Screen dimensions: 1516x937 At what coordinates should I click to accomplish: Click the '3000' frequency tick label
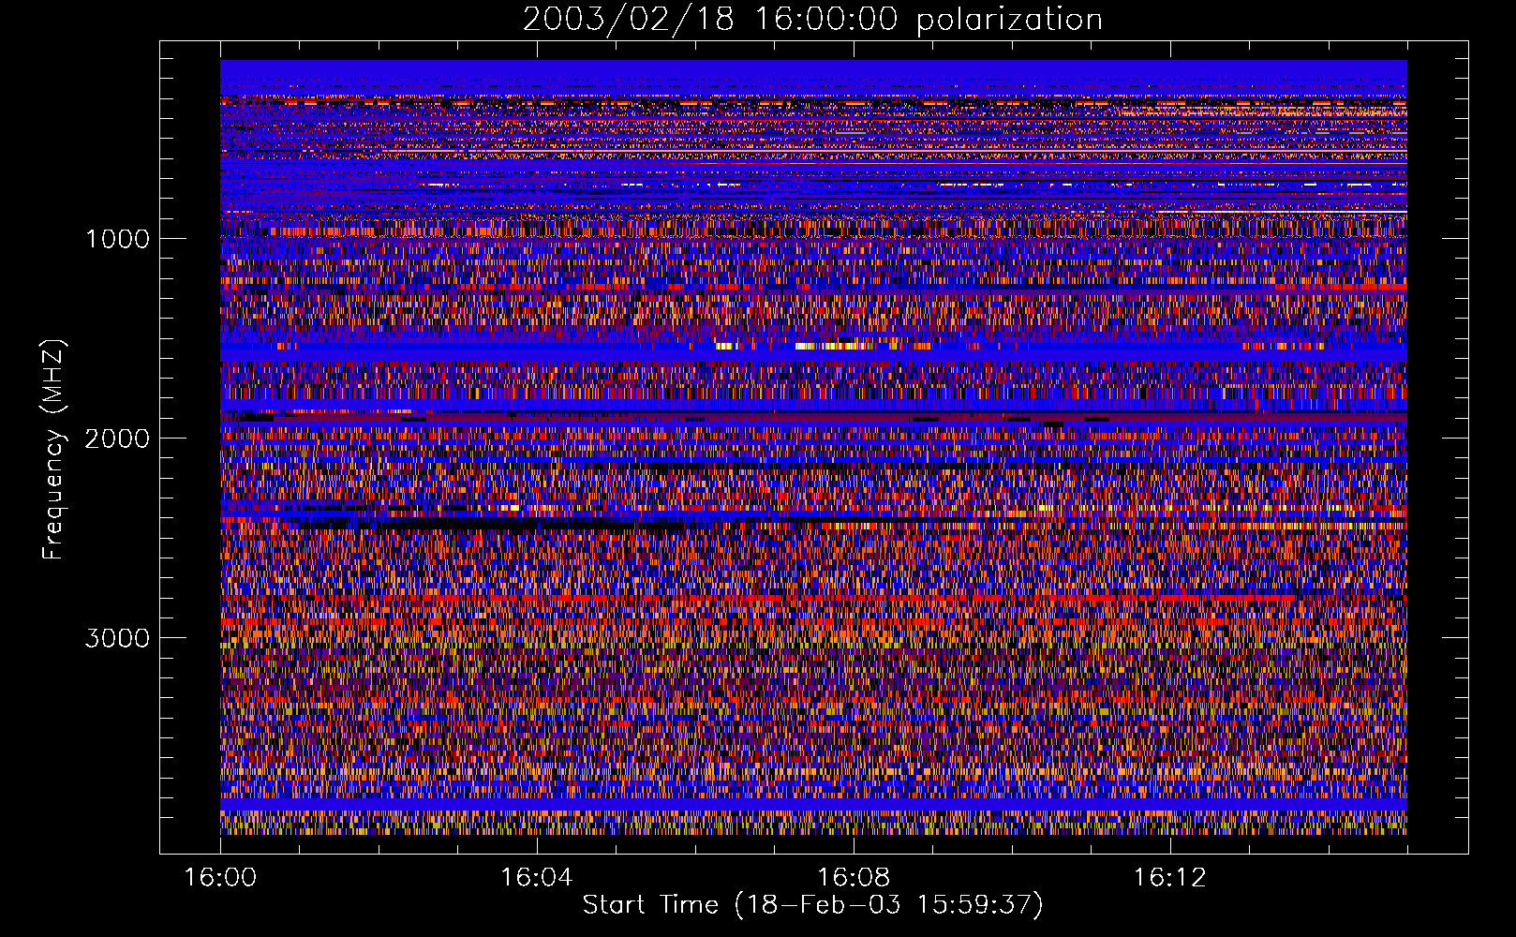117,638
